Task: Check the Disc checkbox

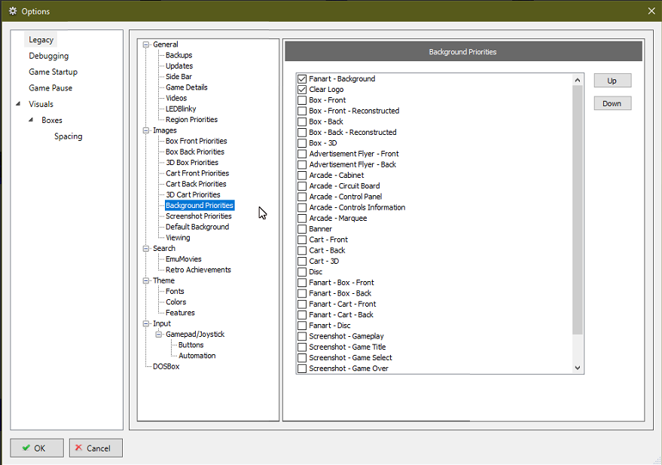Action: (302, 272)
